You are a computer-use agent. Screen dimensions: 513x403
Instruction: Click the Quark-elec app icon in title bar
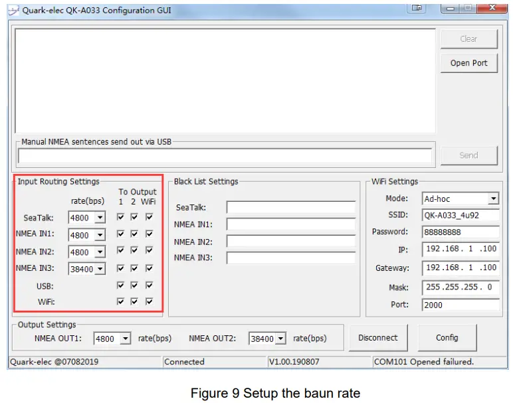13,9
